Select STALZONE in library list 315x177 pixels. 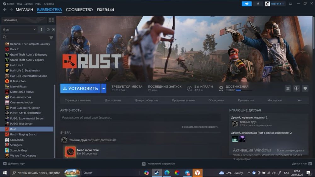(27, 140)
